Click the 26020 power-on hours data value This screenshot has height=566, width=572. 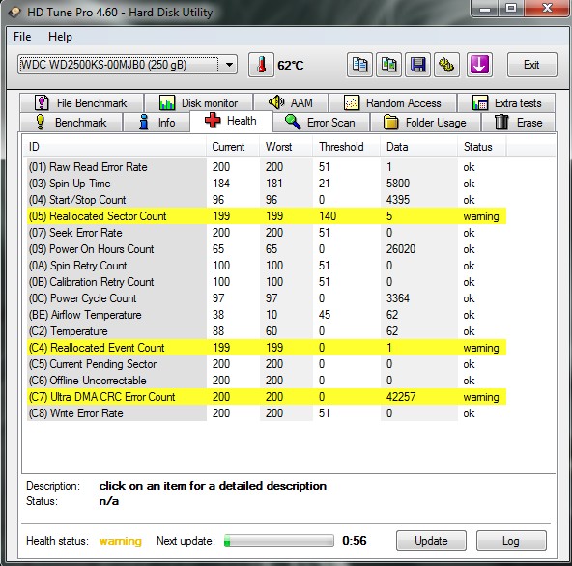coord(401,249)
